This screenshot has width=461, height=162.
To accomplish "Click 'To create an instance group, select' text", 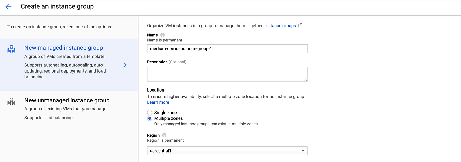I will coord(59,26).
